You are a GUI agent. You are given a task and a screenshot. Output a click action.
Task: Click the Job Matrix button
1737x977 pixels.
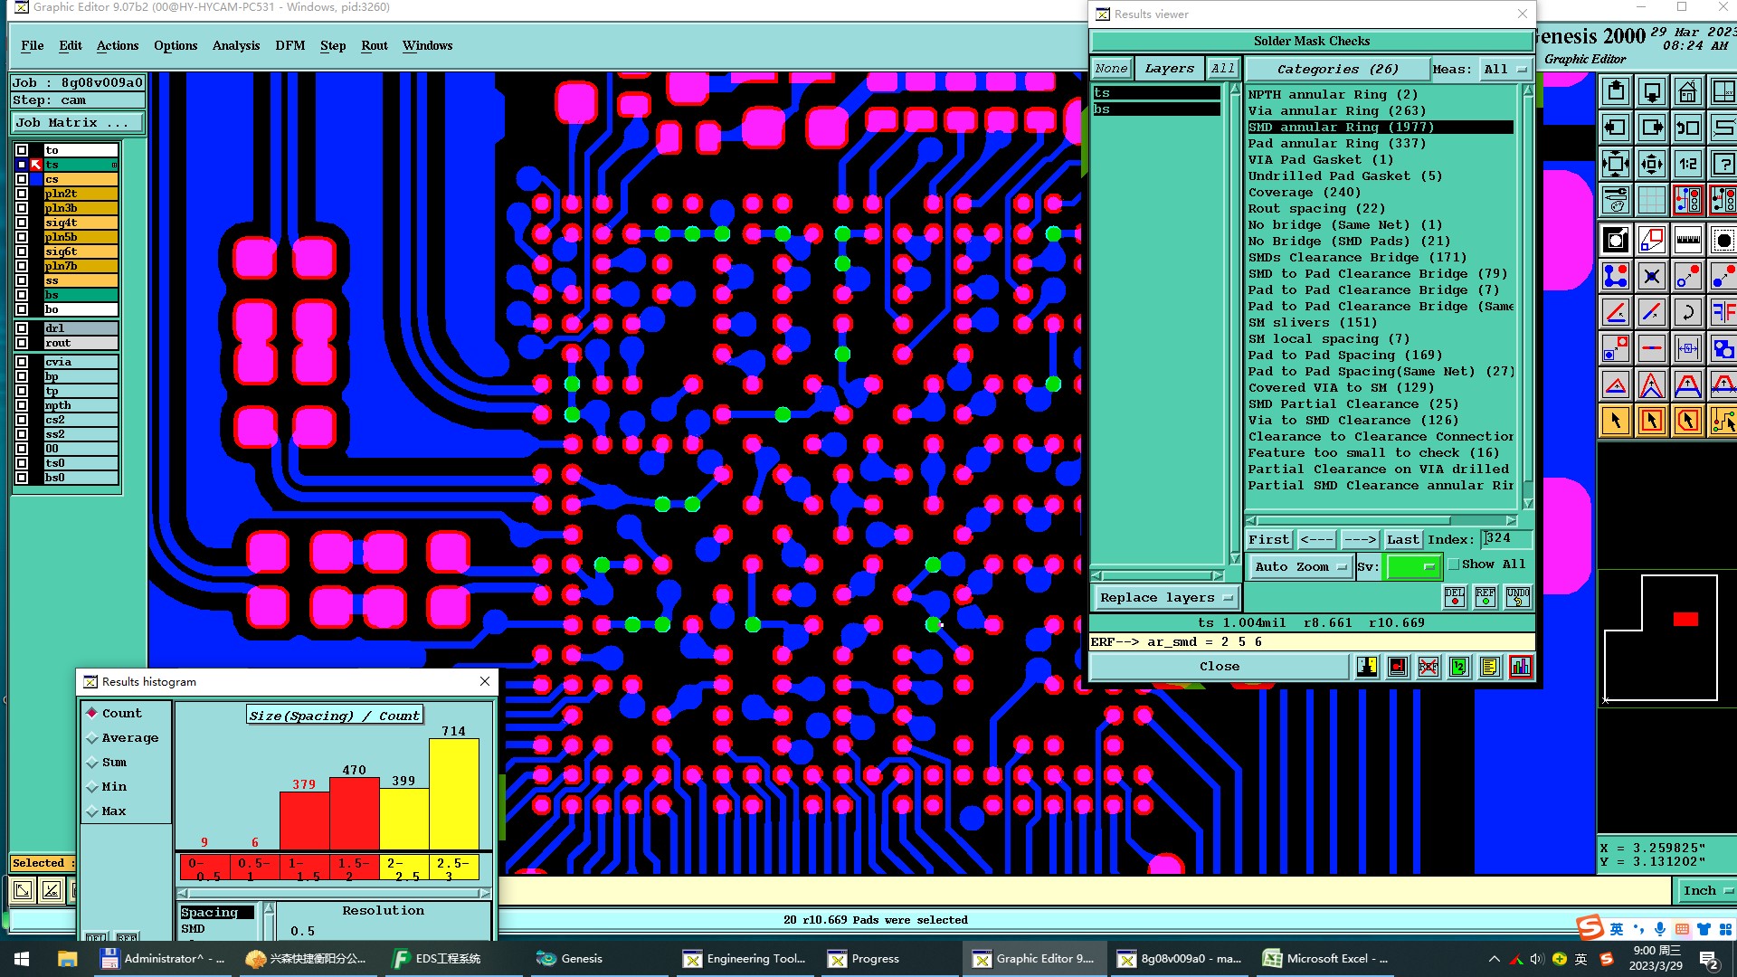coord(77,123)
